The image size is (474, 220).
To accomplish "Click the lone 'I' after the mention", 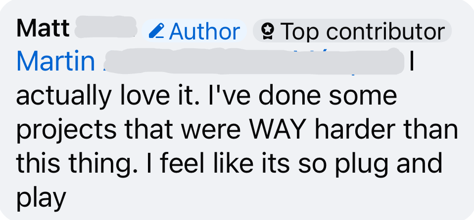I will coord(412,62).
